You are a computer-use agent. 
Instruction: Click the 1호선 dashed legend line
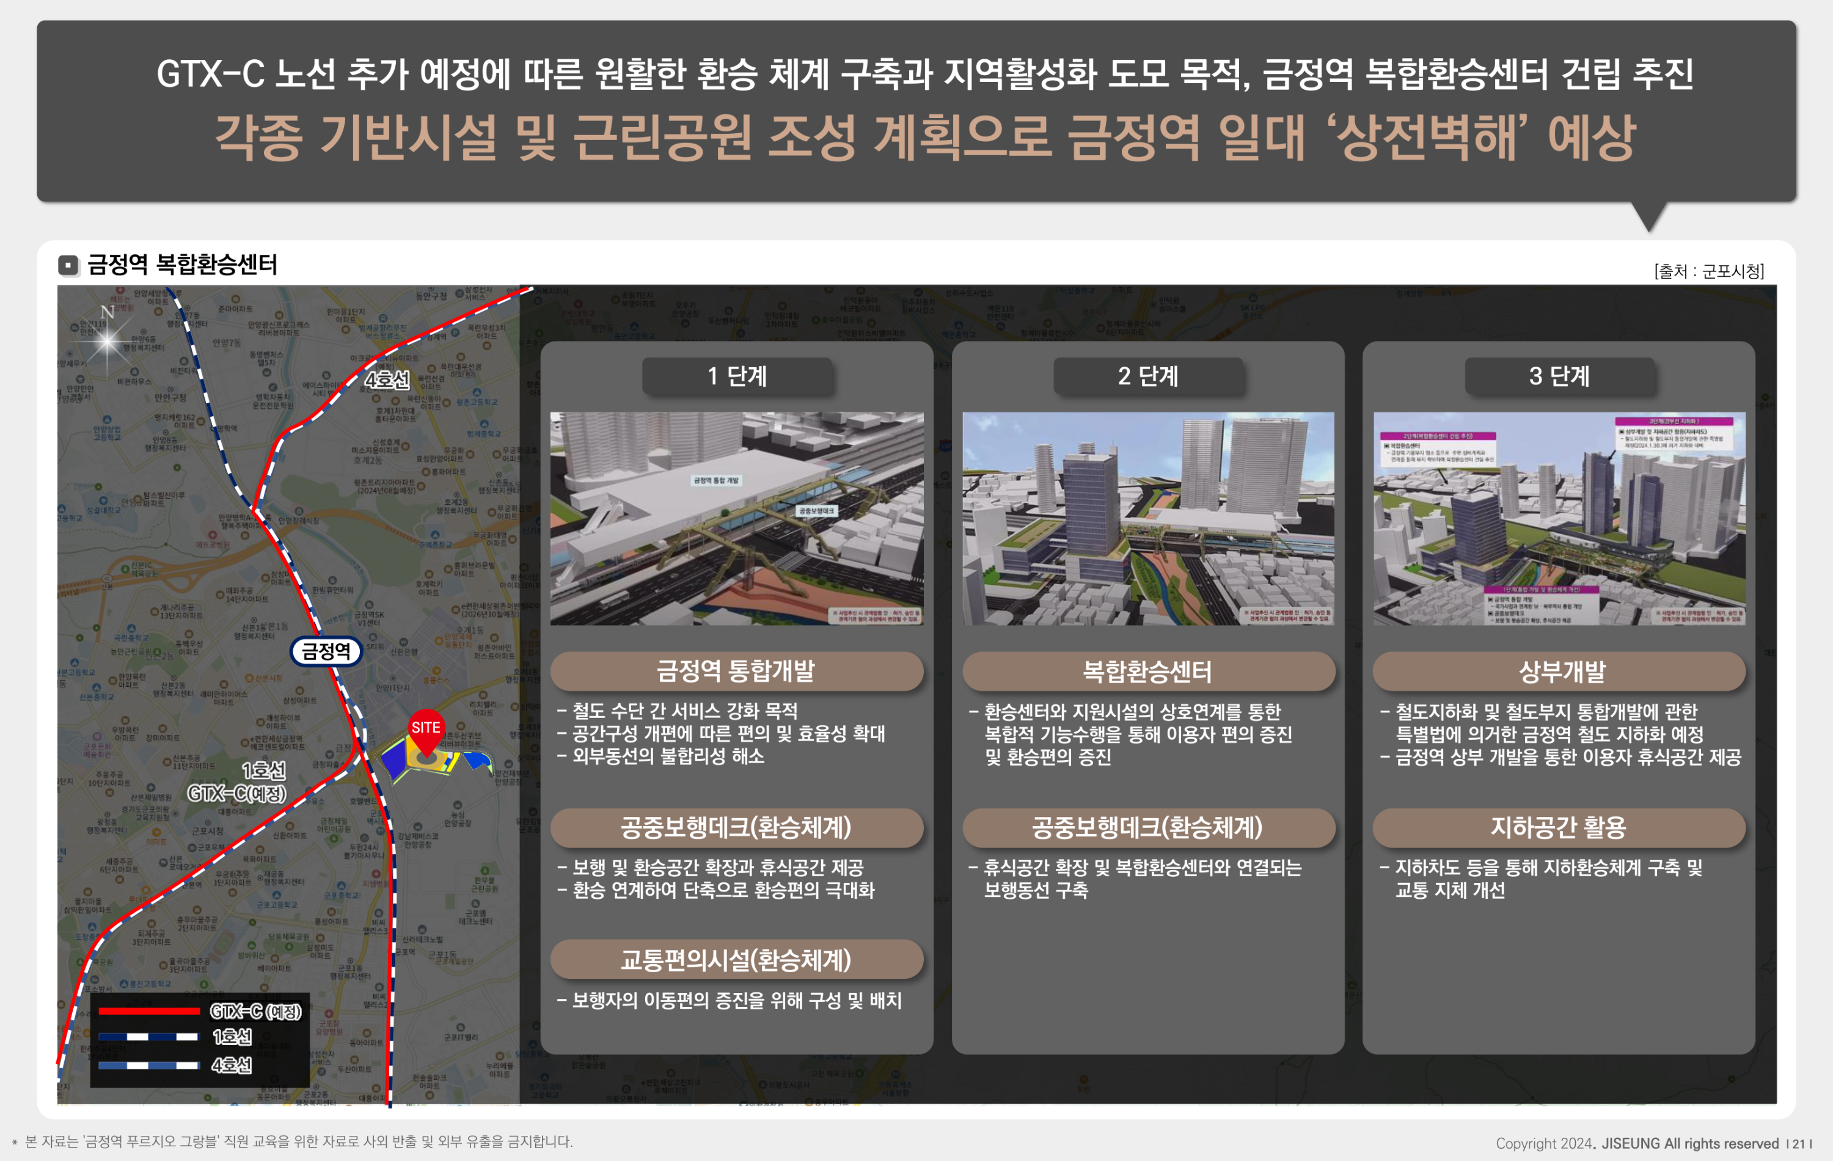pyautogui.click(x=148, y=1037)
